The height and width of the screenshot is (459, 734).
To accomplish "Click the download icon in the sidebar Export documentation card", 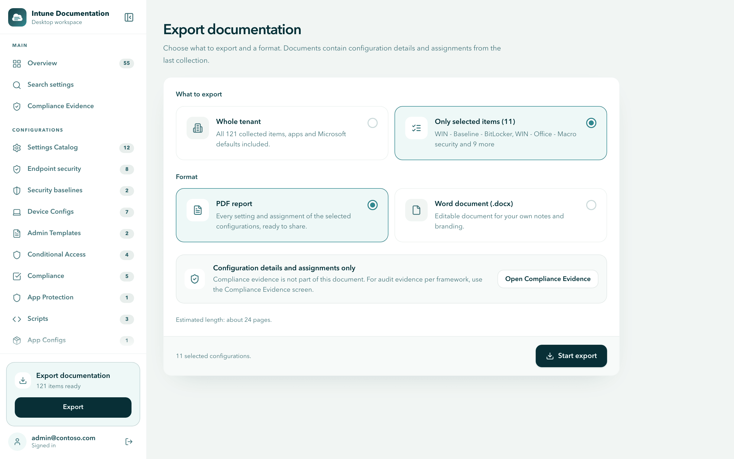I will click(23, 380).
